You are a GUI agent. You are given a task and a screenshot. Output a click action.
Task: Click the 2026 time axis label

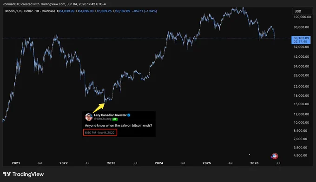(x=254, y=163)
